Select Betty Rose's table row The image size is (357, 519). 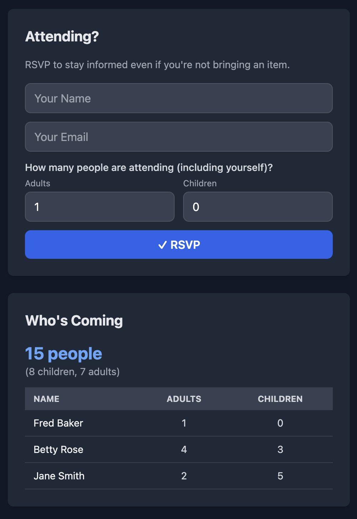(178, 449)
